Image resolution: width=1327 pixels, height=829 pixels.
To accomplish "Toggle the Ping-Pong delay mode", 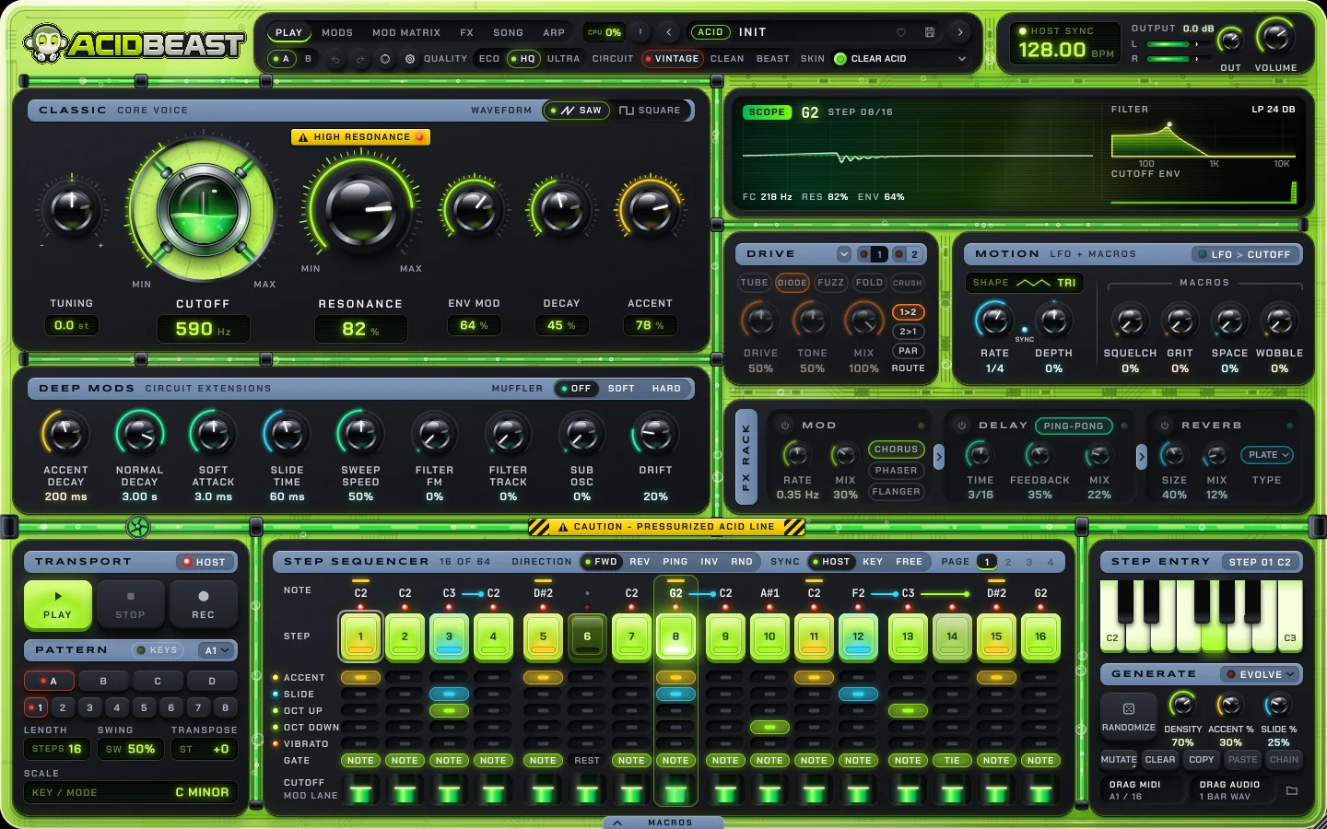I will 1074,426.
